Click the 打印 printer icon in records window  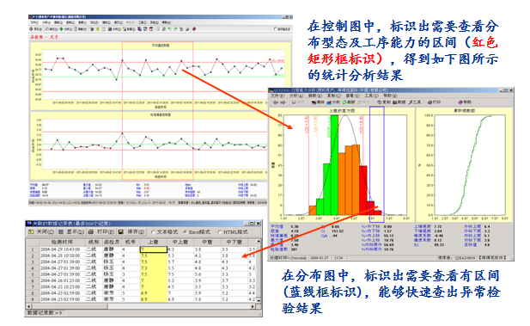pyautogui.click(x=90, y=232)
